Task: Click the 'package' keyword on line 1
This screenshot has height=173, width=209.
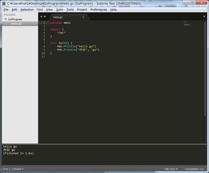Action: tap(56, 23)
